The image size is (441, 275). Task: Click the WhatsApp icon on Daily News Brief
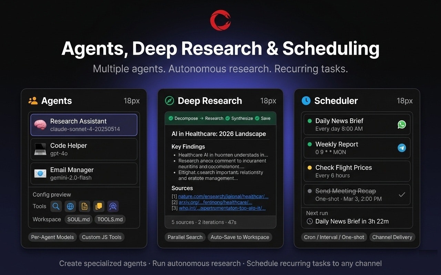[402, 124]
